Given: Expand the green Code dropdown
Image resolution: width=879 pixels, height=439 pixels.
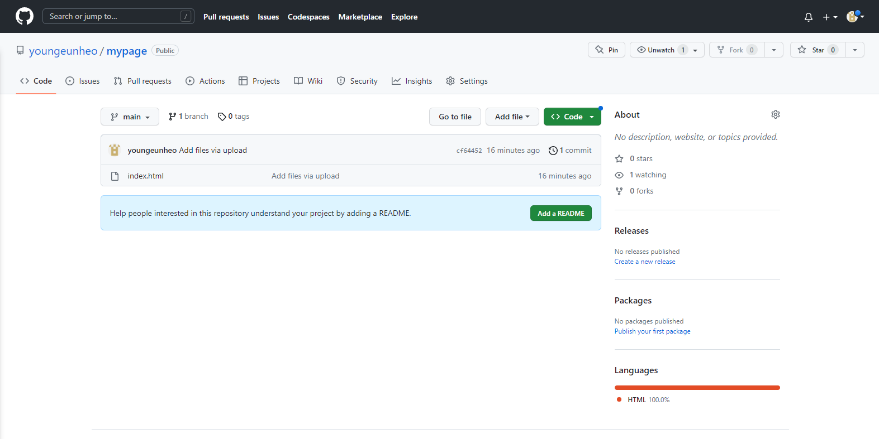Looking at the screenshot, I should tap(572, 117).
